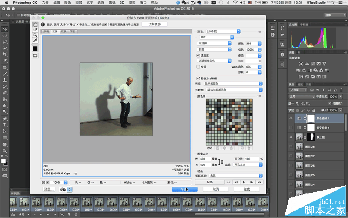Screen dimensions: 348x218
Task: Open the 图层 menu in menu bar
Action: 79,3
